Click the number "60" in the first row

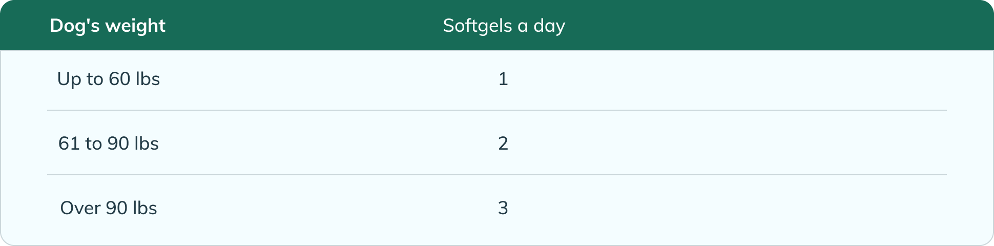pos(119,79)
